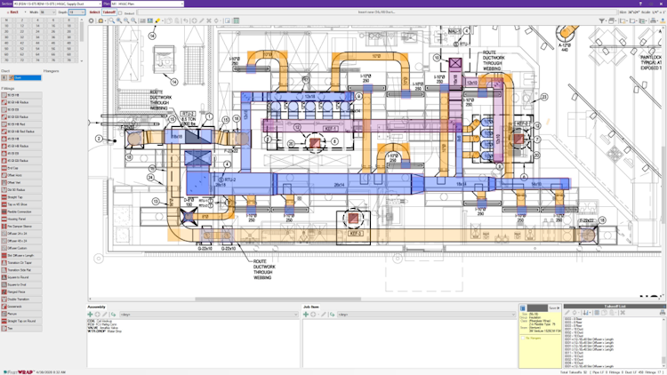Viewport: 667px width, 375px height.
Task: Click the copy icon in plan toolbar
Action: 169,20
